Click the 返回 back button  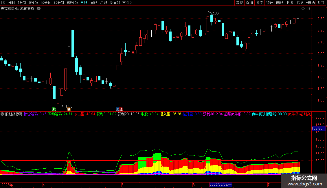click(321, 3)
